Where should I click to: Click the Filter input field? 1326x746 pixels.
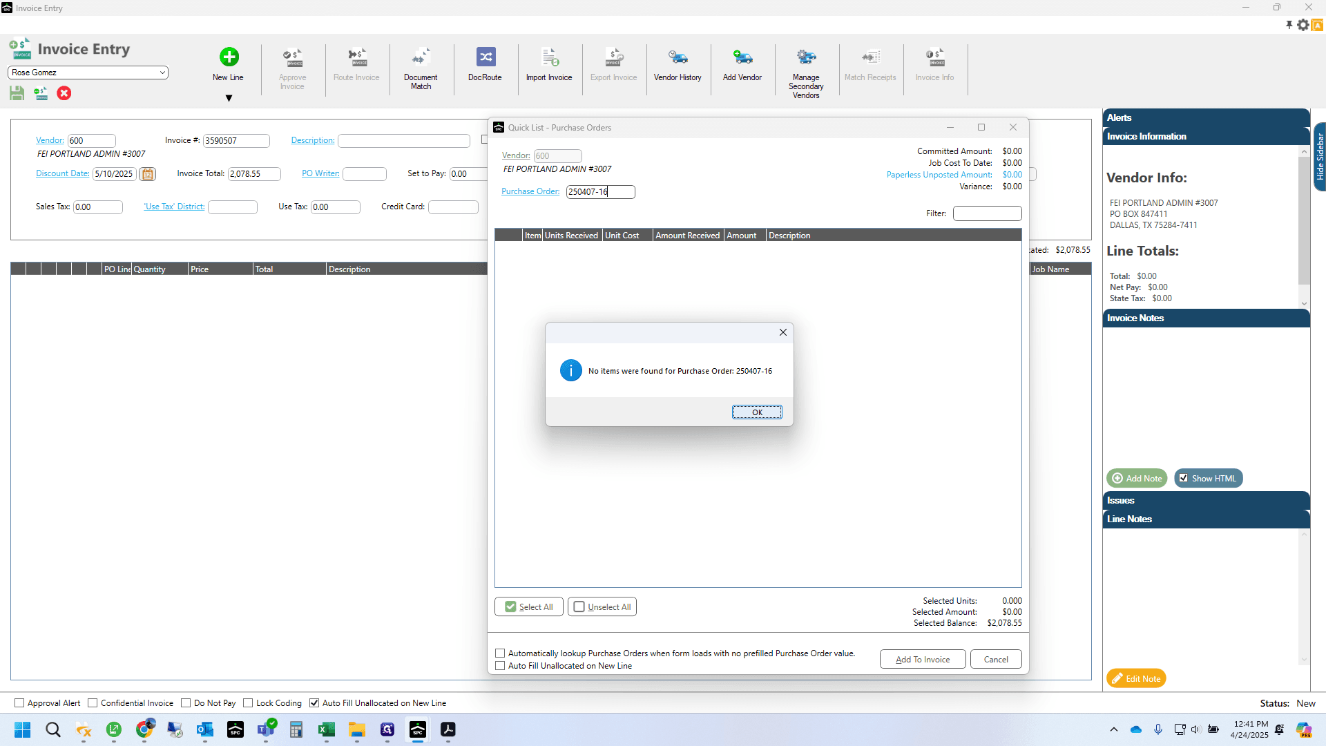coord(987,213)
